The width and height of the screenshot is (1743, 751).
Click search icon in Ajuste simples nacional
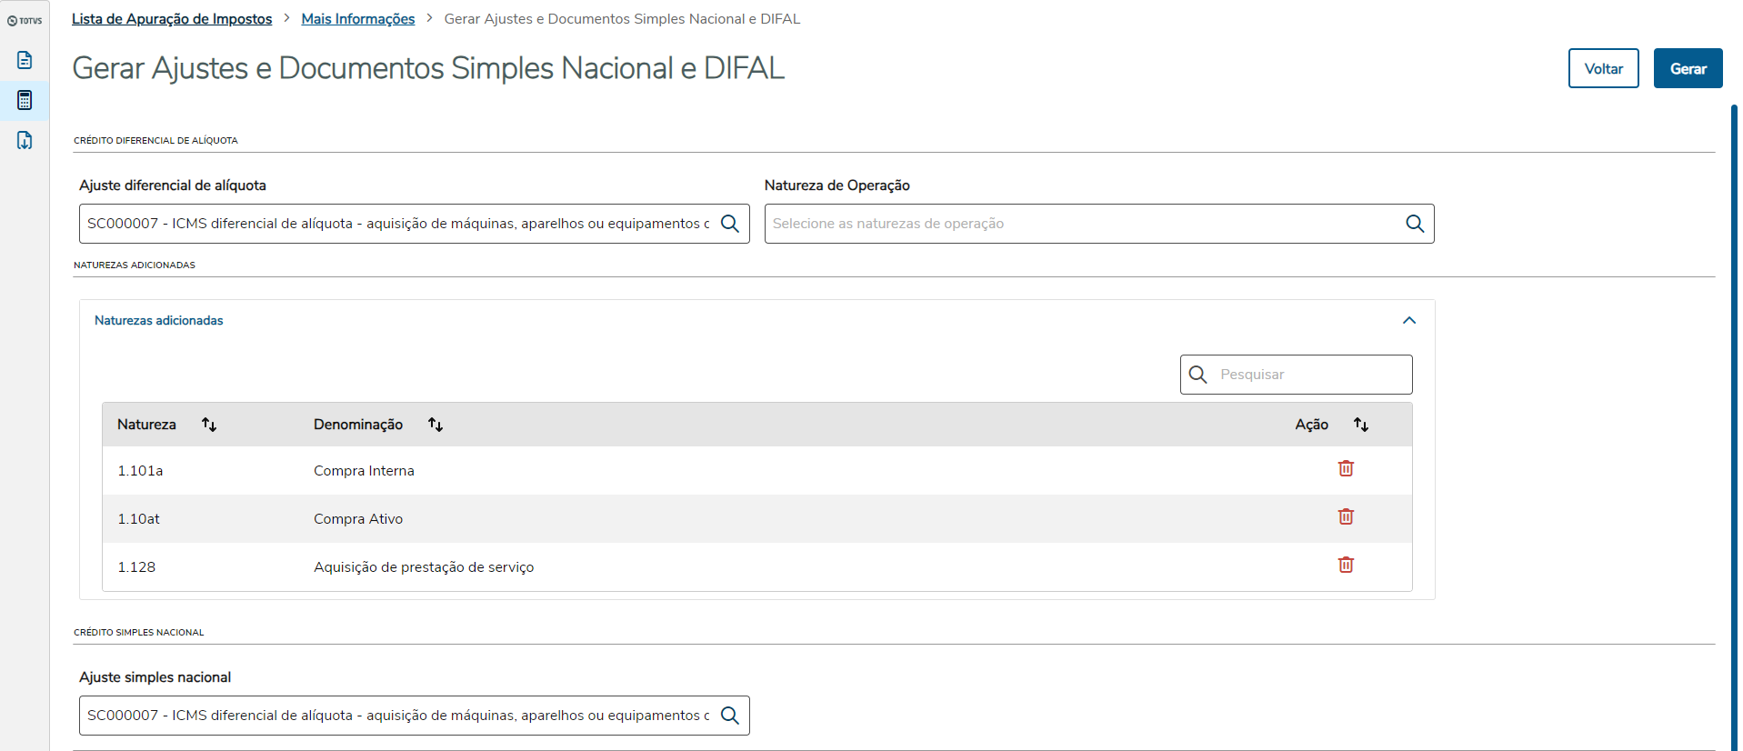[x=730, y=716]
